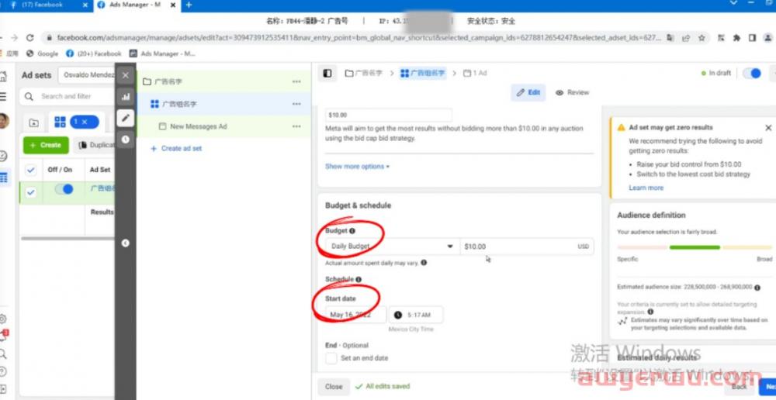The width and height of the screenshot is (776, 400).
Task: Open the blue table grid icon in the left sidebar
Action: click(x=3, y=178)
